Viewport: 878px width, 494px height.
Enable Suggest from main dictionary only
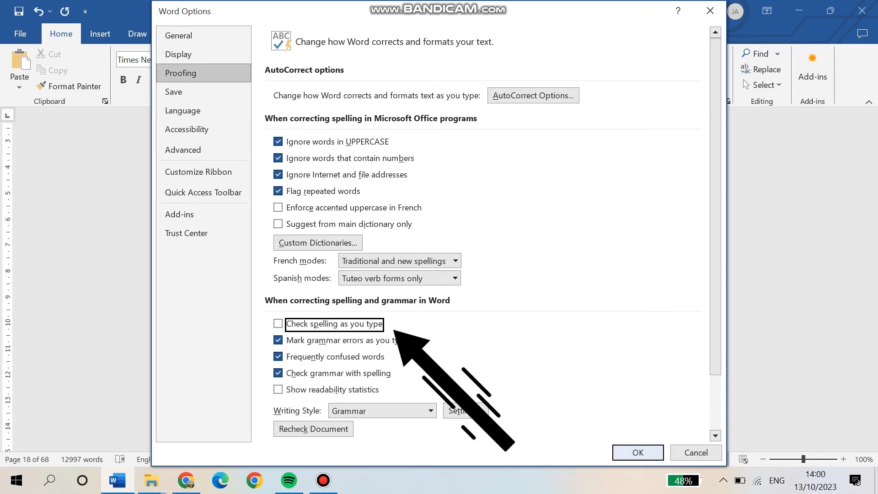tap(278, 224)
